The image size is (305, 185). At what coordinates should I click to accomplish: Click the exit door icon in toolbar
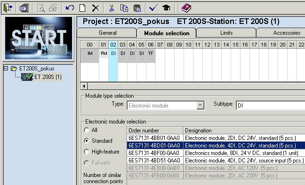[x=8, y=8]
